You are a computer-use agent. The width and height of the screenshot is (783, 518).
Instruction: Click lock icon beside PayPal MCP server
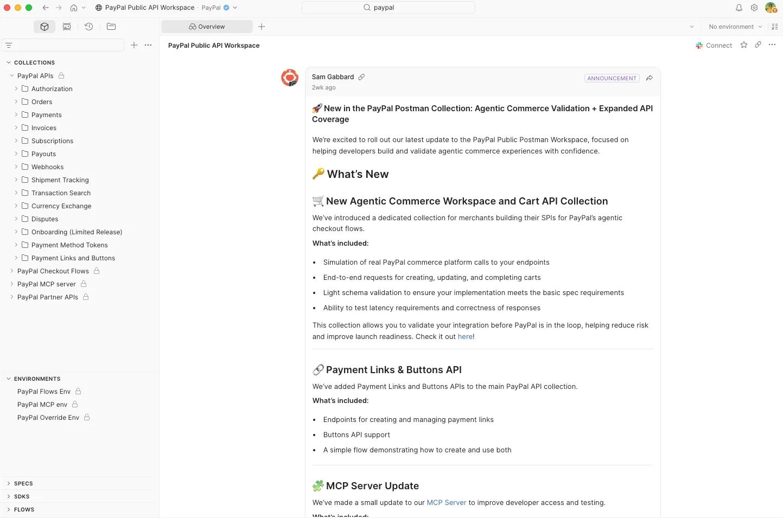pyautogui.click(x=84, y=284)
